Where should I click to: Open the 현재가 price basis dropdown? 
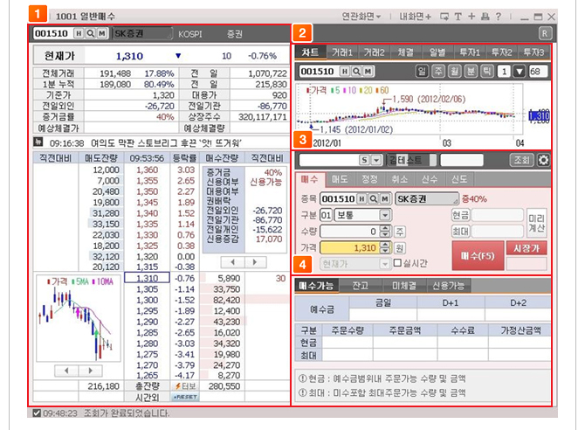click(385, 264)
